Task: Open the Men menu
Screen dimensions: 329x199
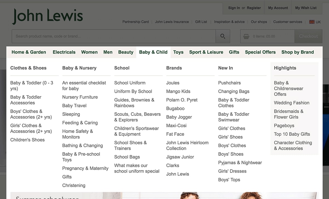Action: [x=108, y=52]
